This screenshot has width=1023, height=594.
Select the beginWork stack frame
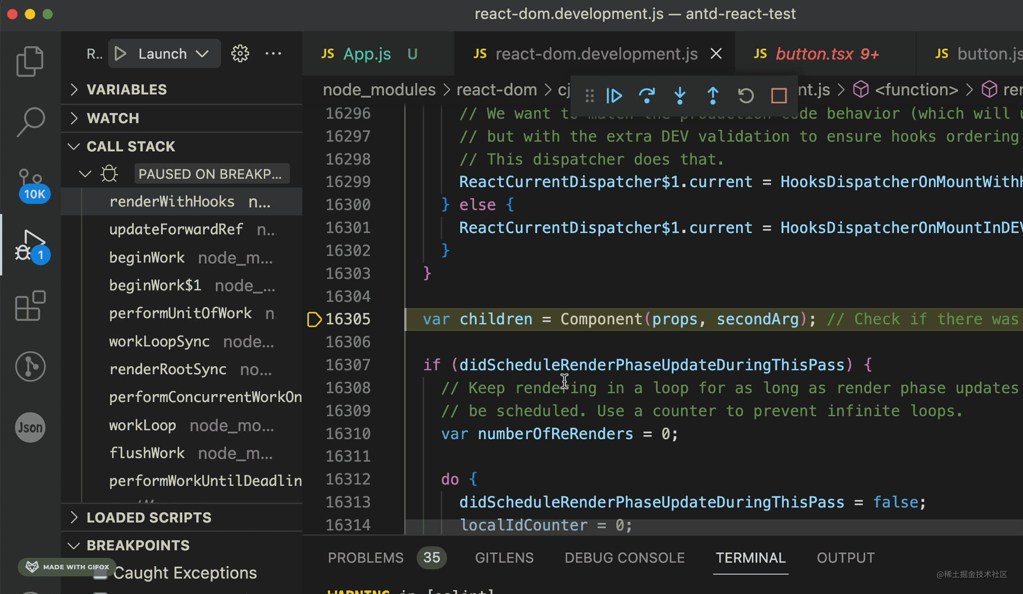(x=147, y=258)
